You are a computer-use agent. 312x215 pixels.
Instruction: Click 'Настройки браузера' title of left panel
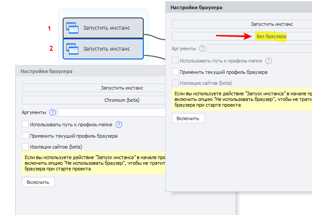[46, 71]
